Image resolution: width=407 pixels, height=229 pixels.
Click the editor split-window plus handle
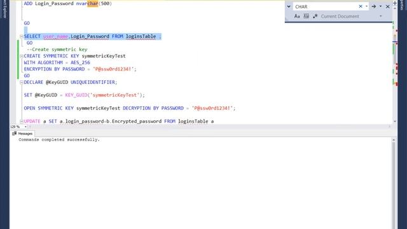(x=395, y=3)
